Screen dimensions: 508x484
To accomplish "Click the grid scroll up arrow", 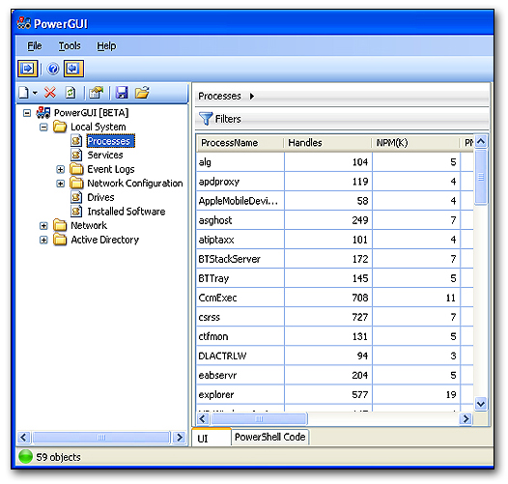I will click(x=481, y=142).
